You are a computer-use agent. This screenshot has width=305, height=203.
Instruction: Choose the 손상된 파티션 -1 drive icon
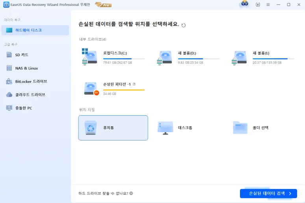point(91,88)
